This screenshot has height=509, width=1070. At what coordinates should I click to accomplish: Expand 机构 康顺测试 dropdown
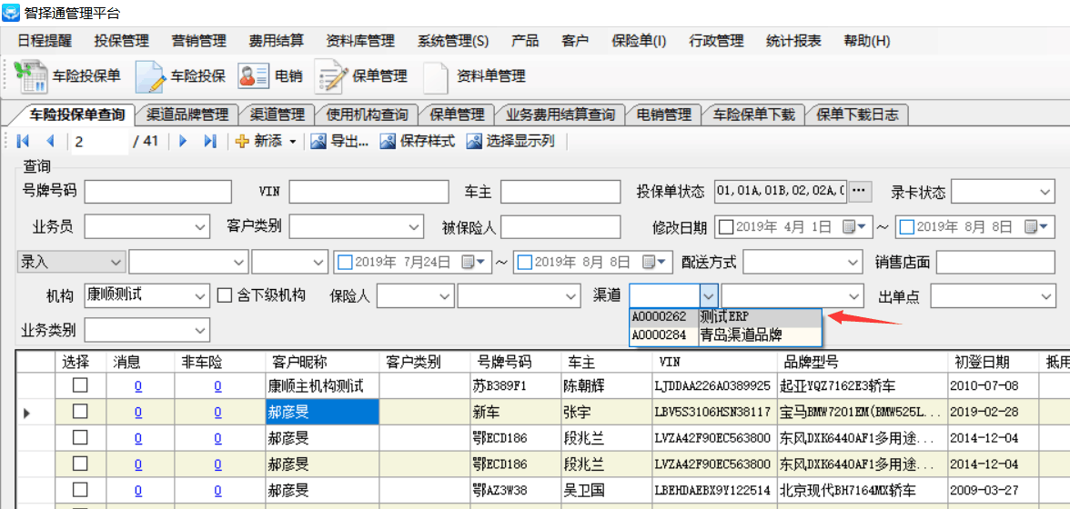[x=200, y=296]
